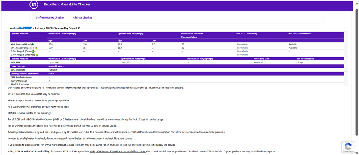The image size is (359, 155).
Task: Click the 56.8 downstream high value
Action: click(51, 44)
